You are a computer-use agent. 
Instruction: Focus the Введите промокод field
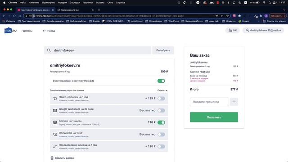[209, 102]
